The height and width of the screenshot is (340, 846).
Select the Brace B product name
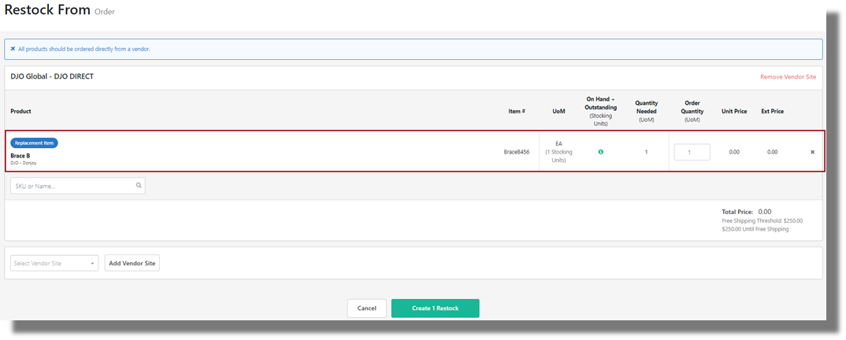[20, 156]
